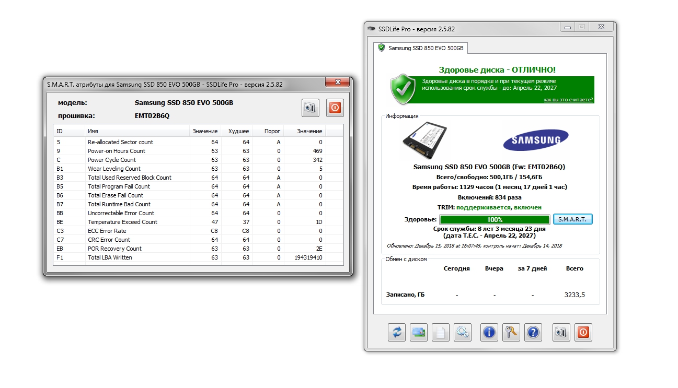Sort by Имя column header
Image resolution: width=678 pixels, height=388 pixels.
[x=137, y=131]
